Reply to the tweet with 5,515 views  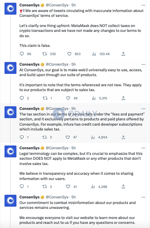[x=22, y=98]
